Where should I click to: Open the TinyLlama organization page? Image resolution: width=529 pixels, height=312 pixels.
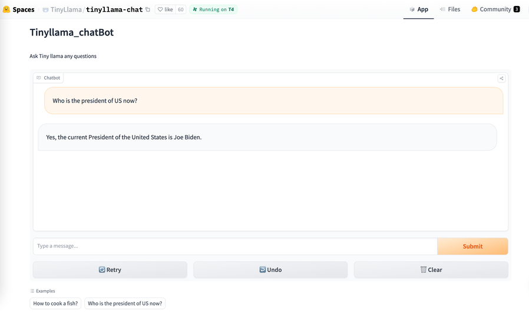tap(66, 9)
